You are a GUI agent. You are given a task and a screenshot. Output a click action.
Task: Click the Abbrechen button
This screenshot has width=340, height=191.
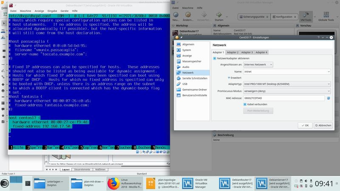323,125
